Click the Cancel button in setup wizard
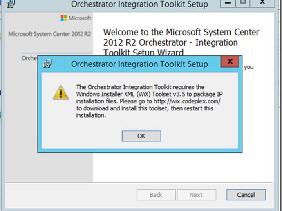 click(246, 195)
